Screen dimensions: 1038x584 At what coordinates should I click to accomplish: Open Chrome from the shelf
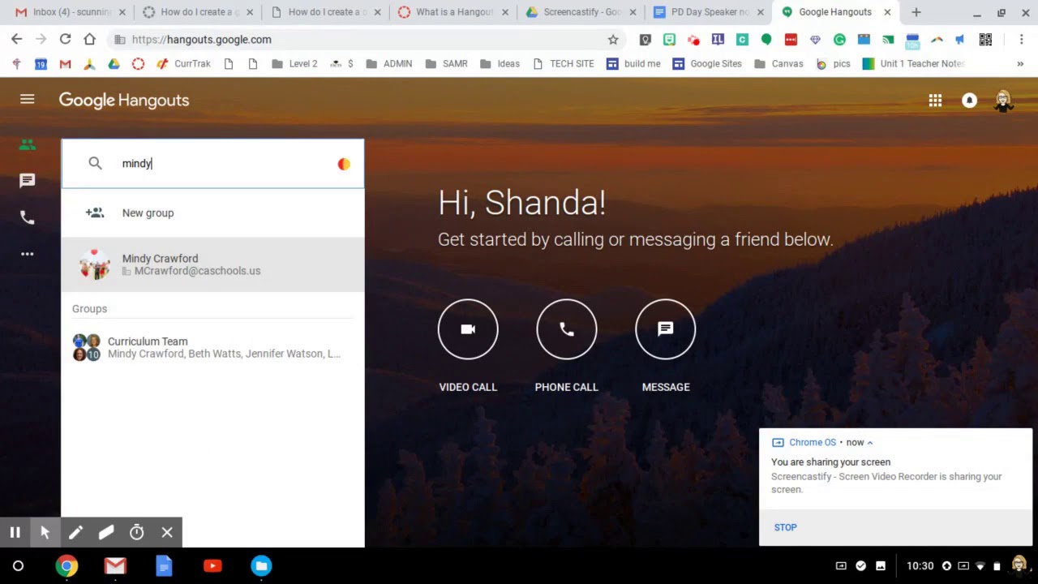(66, 566)
